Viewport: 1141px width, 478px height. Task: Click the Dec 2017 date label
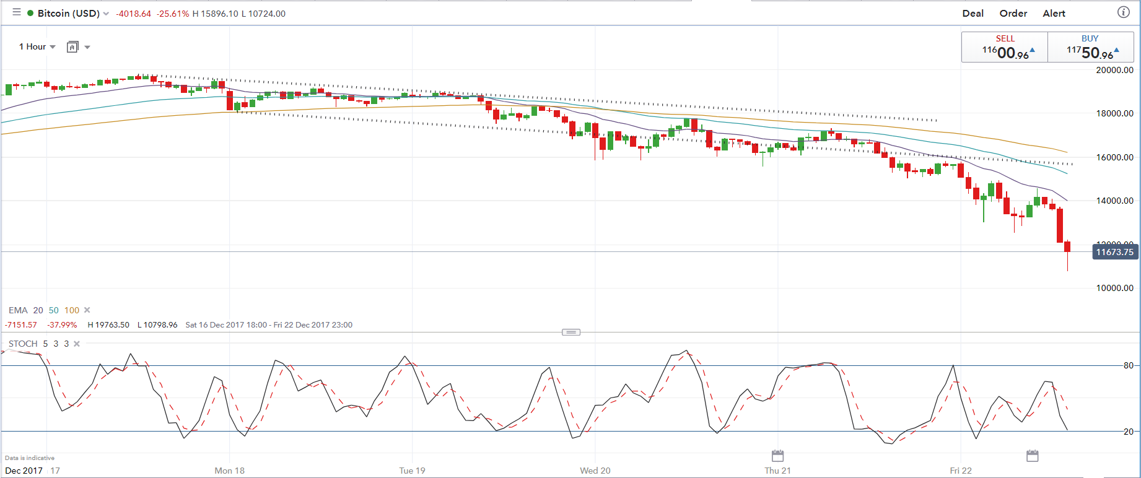tap(24, 471)
